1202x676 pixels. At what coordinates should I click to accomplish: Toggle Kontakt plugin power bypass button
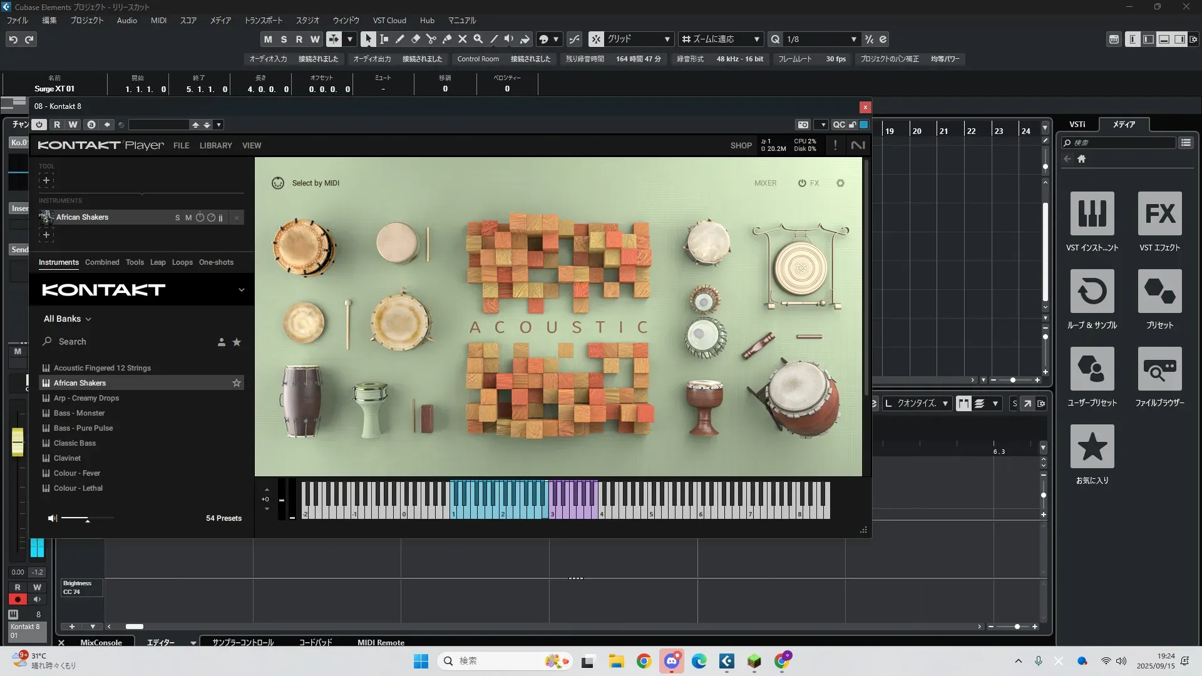tap(39, 125)
